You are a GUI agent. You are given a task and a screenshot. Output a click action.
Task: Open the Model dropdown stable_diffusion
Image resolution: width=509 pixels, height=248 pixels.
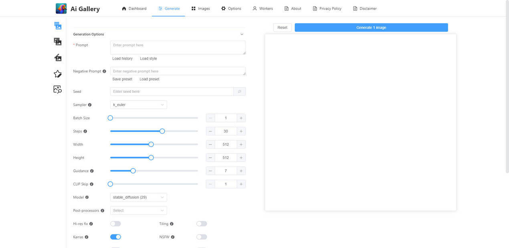(x=138, y=197)
